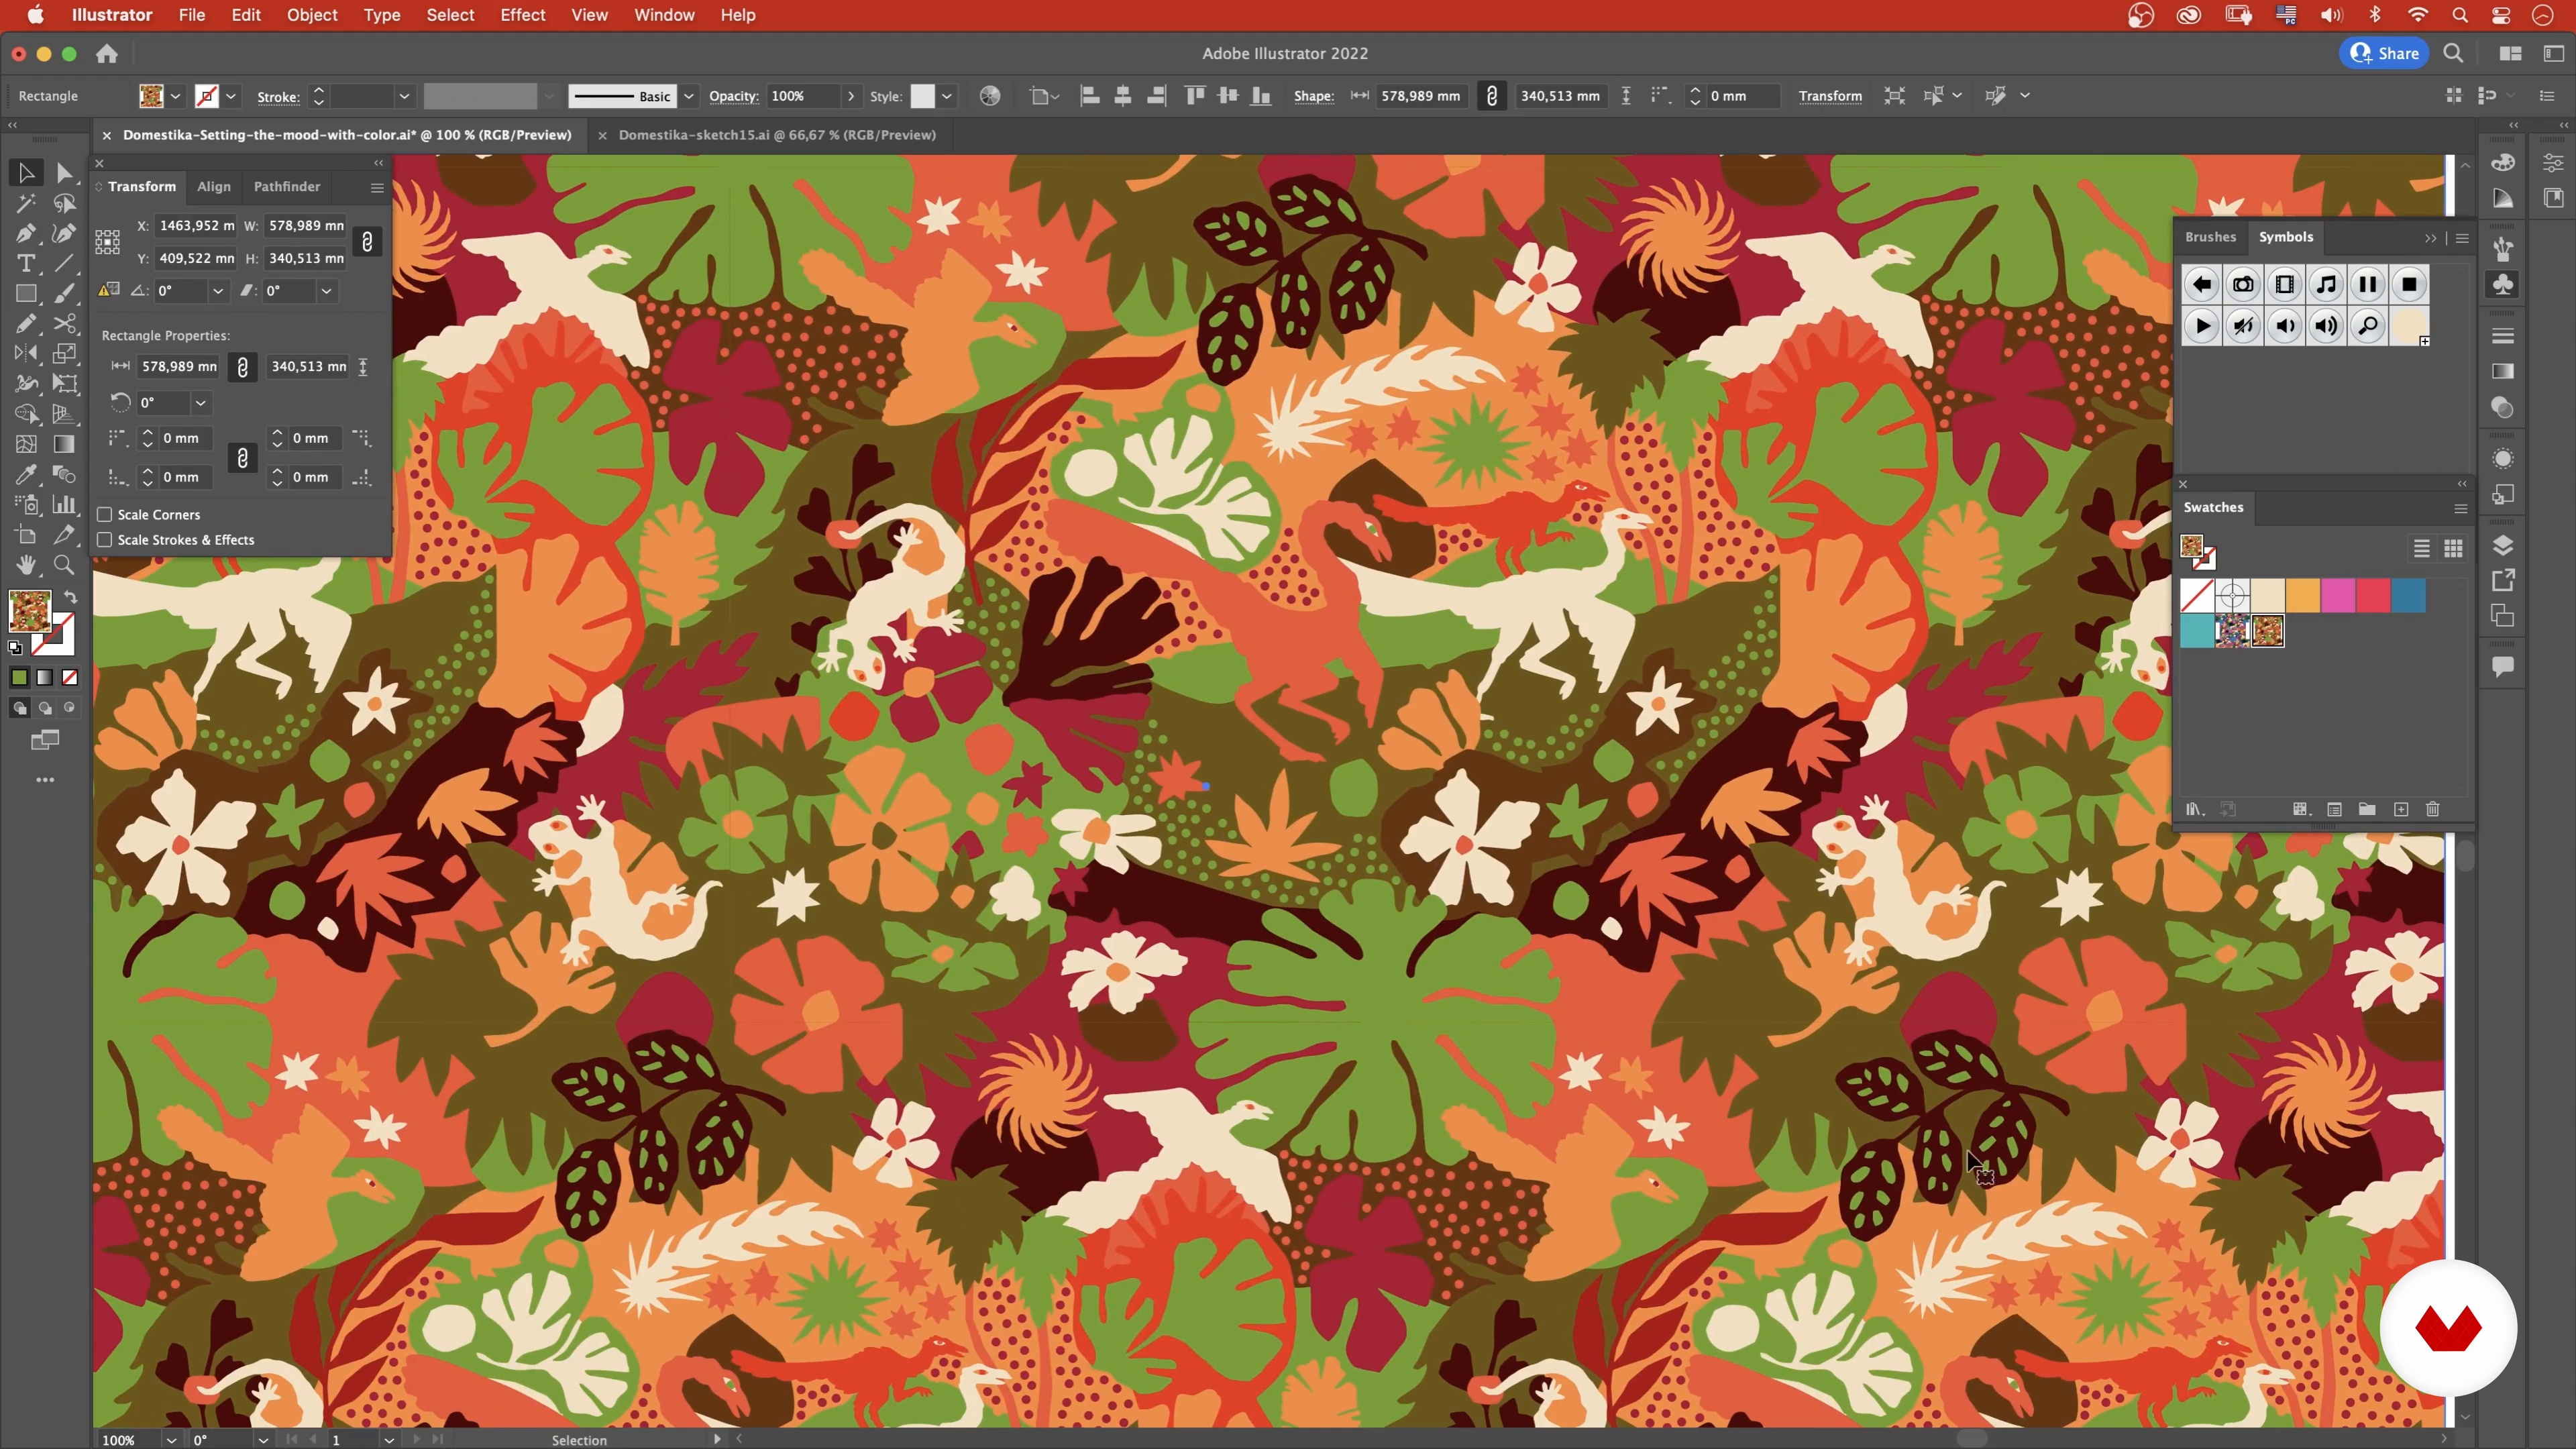This screenshot has width=2576, height=1449.
Task: Select the Type tool
Action: point(26,264)
